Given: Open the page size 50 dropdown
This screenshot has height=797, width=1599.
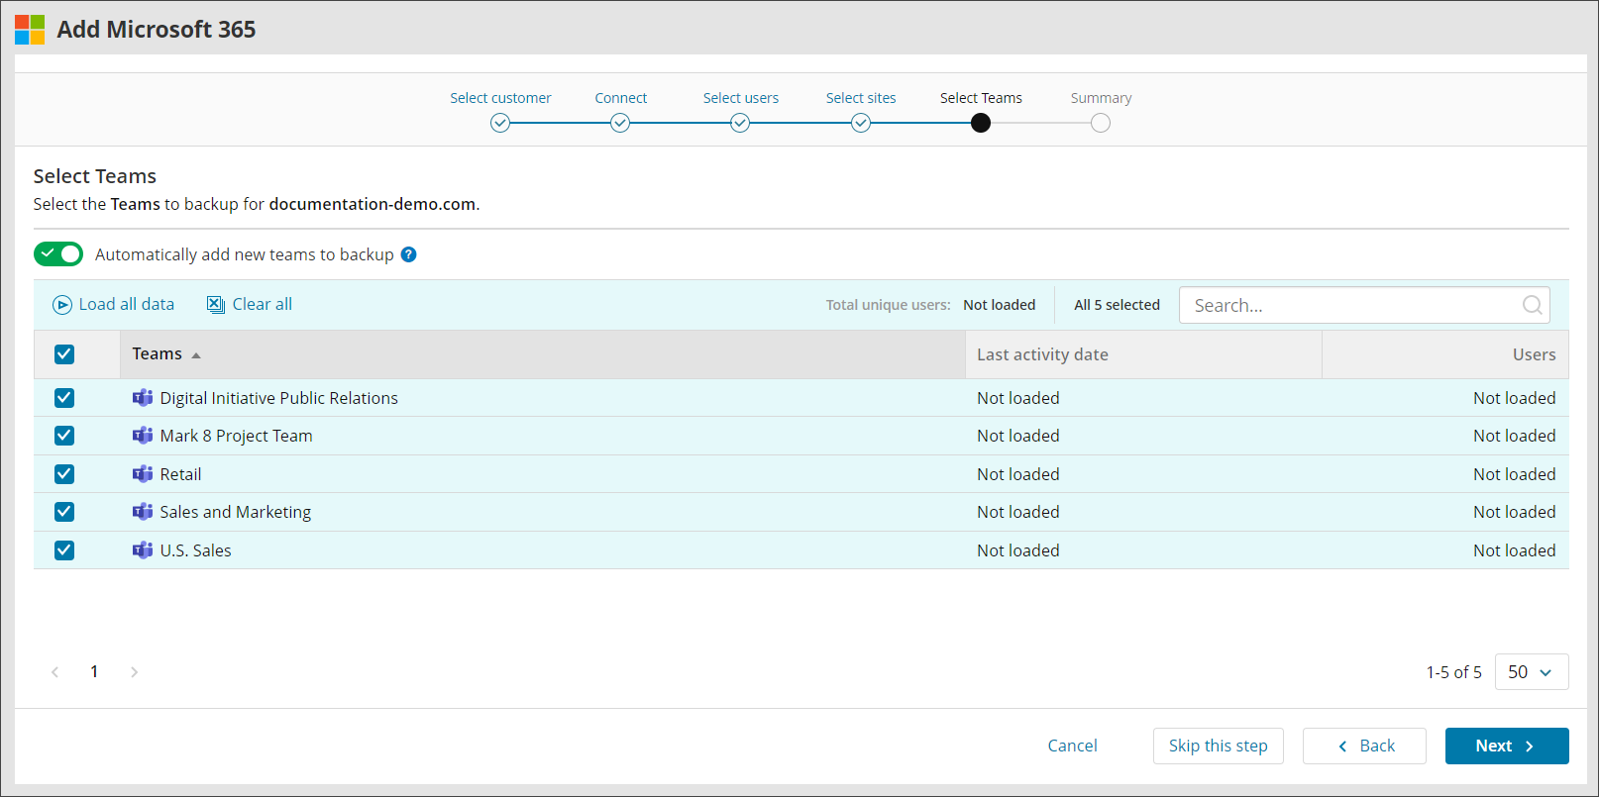Looking at the screenshot, I should pos(1531,672).
